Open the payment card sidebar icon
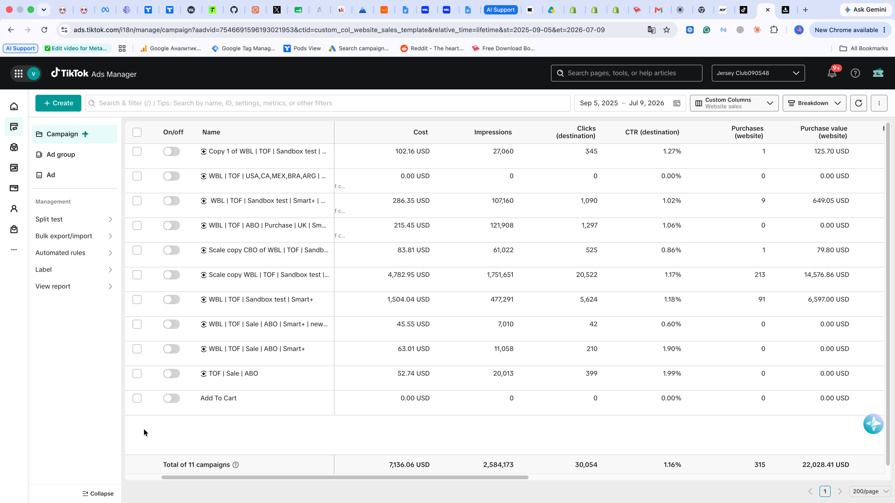Viewport: 895px width, 503px height. [14, 189]
